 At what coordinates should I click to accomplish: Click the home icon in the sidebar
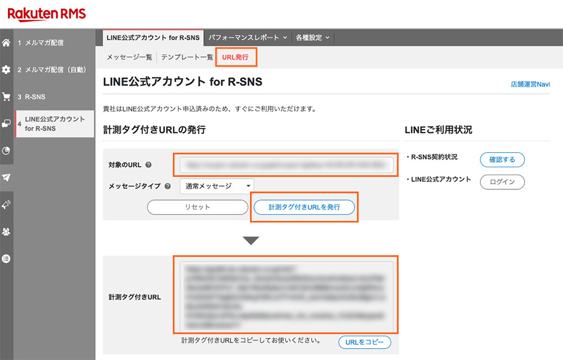(6, 43)
